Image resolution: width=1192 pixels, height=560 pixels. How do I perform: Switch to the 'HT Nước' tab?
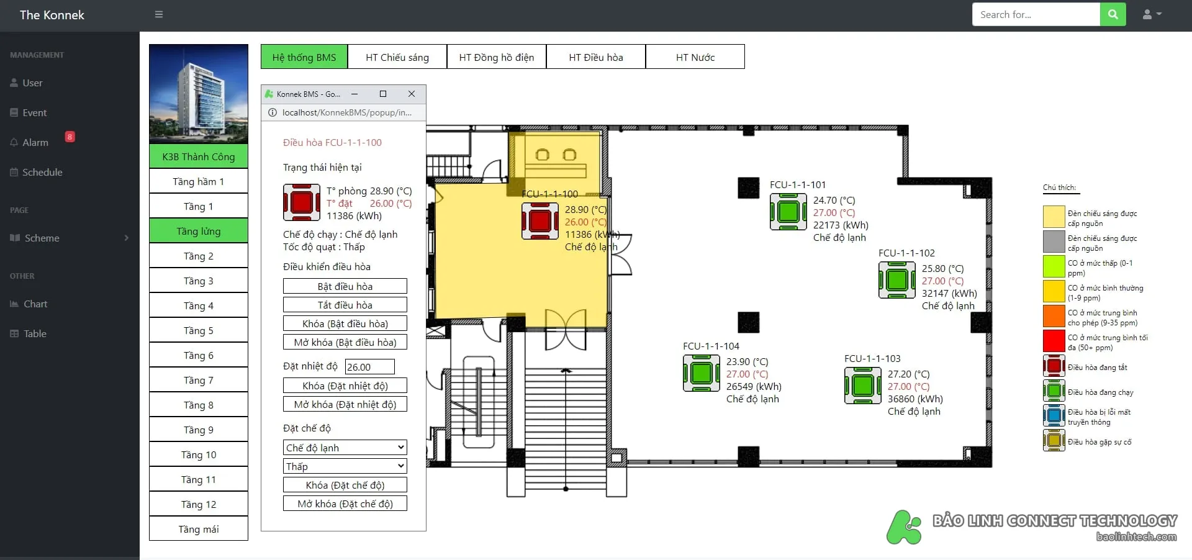[x=695, y=56]
